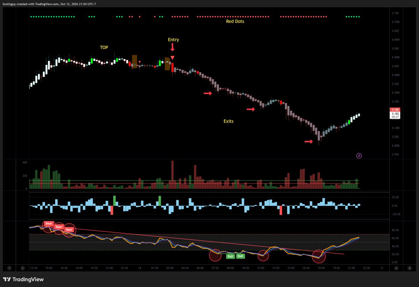Click the 09:00 time axis label
The height and width of the screenshot is (287, 419).
tap(230, 268)
